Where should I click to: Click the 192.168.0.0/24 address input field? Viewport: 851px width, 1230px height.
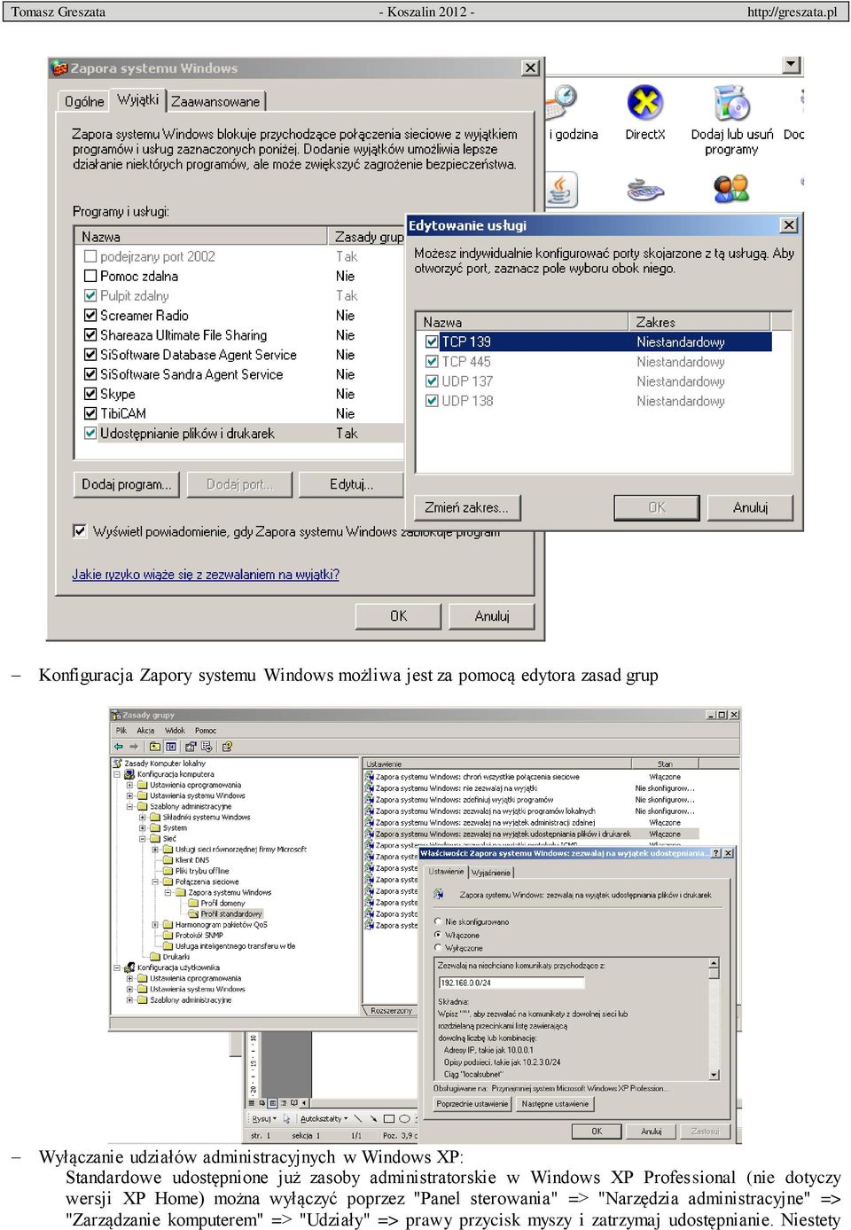(x=511, y=983)
